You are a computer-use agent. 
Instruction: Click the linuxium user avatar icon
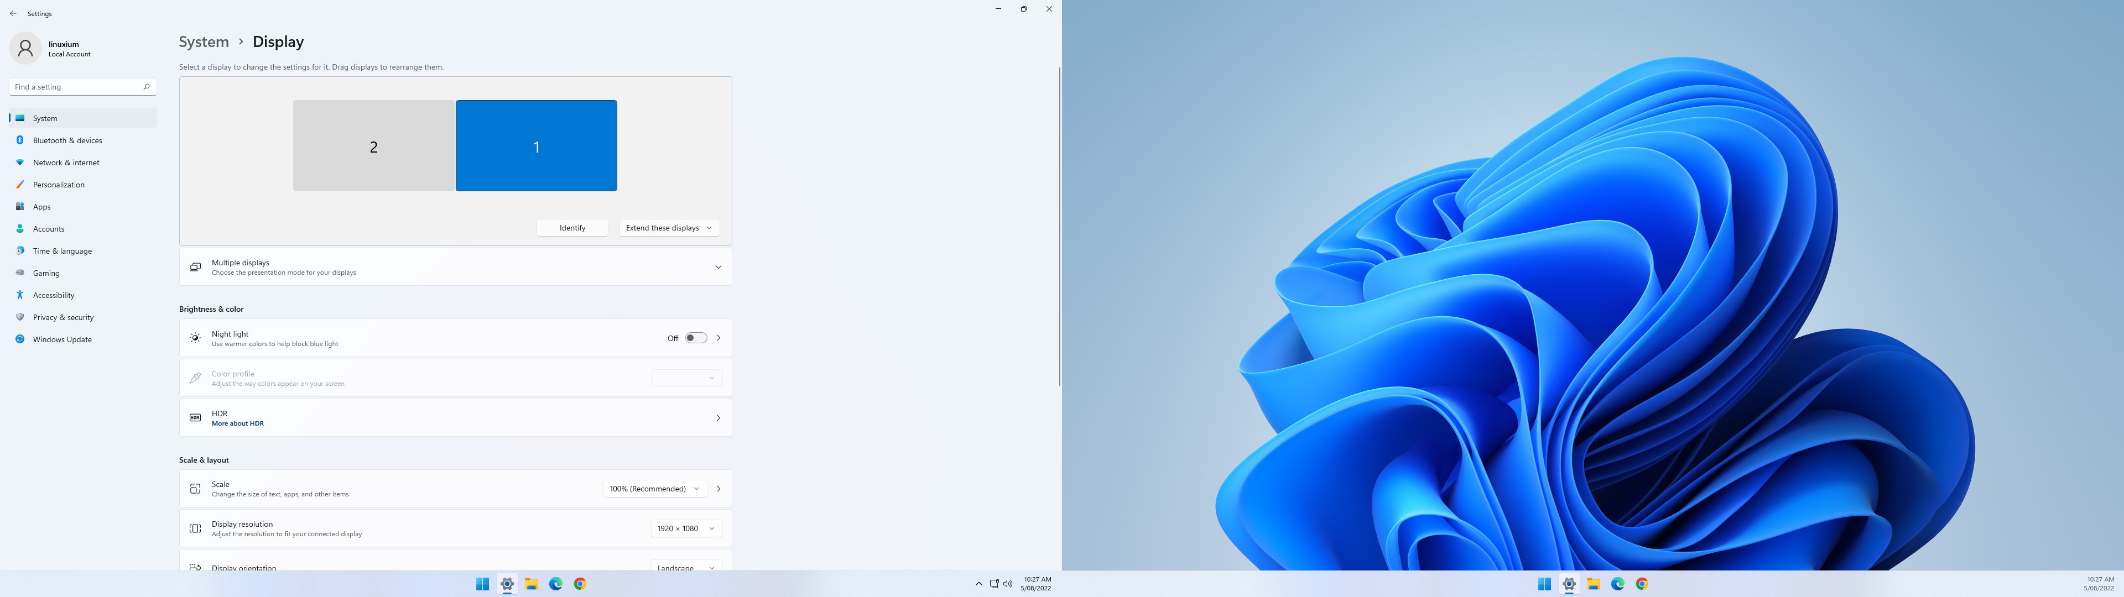tap(25, 49)
